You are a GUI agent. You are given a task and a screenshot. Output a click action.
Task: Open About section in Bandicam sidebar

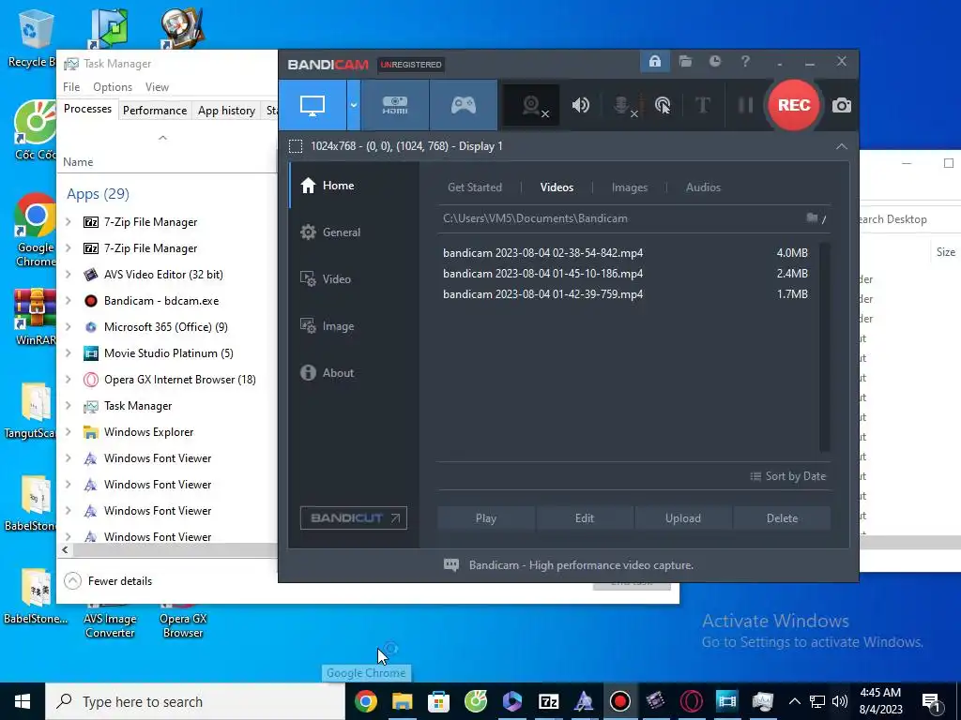click(354, 373)
